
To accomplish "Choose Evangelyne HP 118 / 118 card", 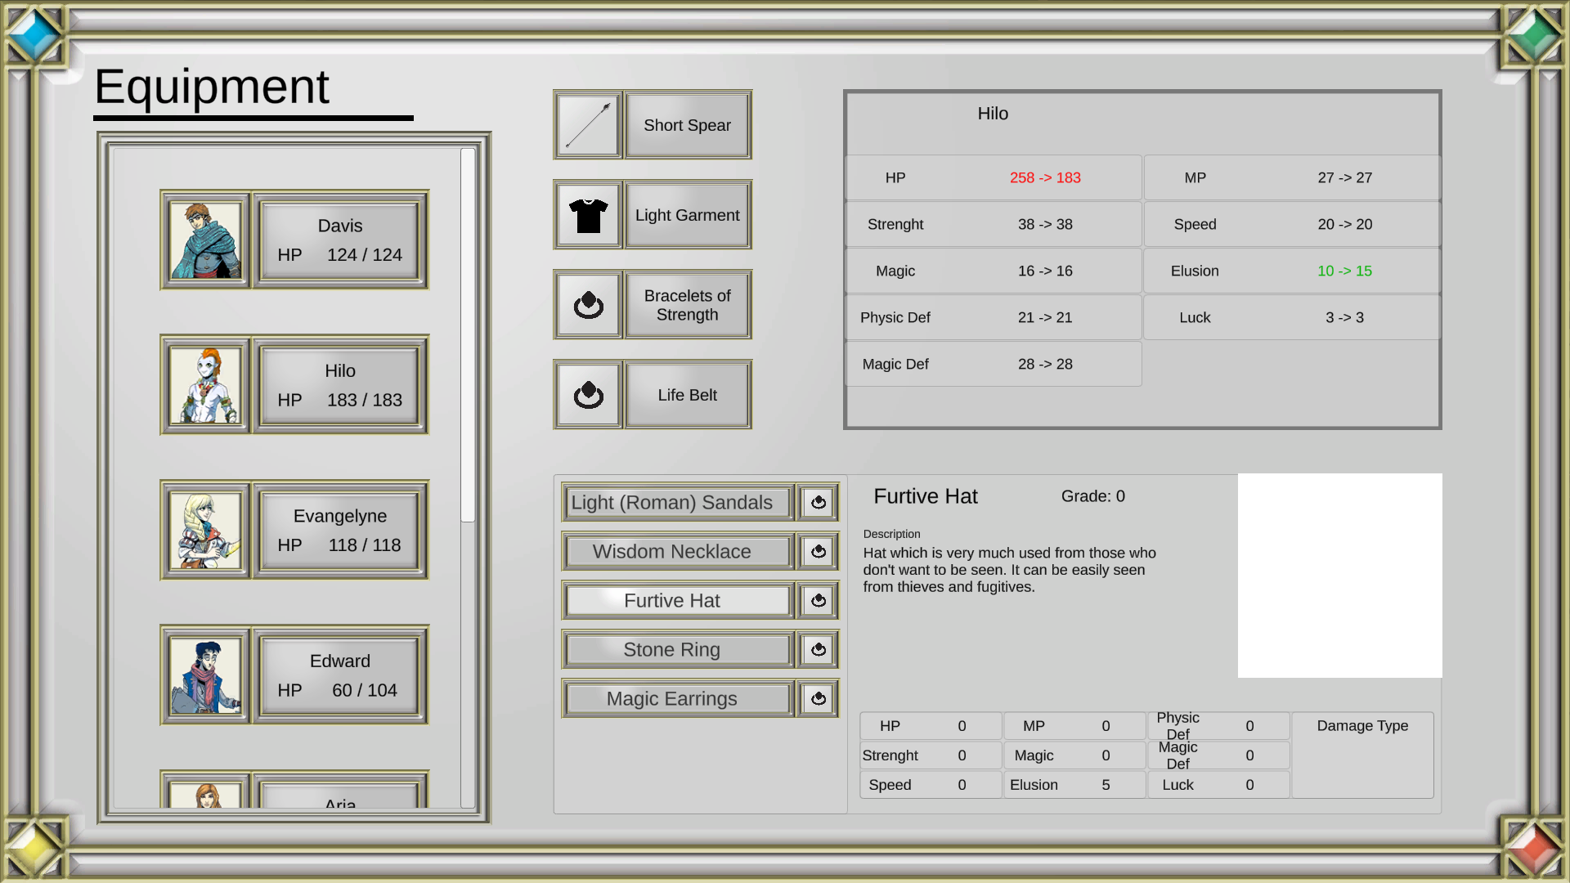I will (340, 531).
